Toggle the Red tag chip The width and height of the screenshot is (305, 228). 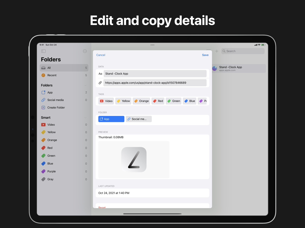158,101
